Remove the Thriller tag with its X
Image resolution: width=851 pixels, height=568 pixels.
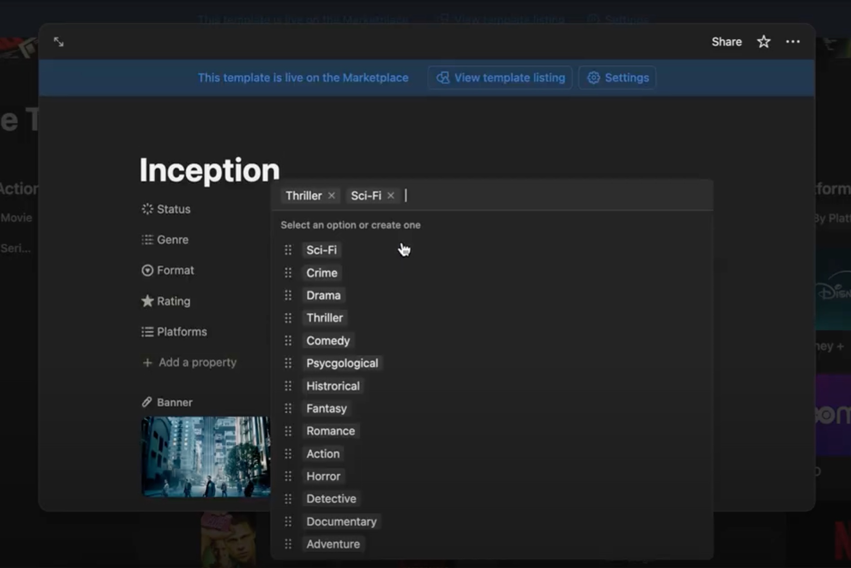pos(331,195)
